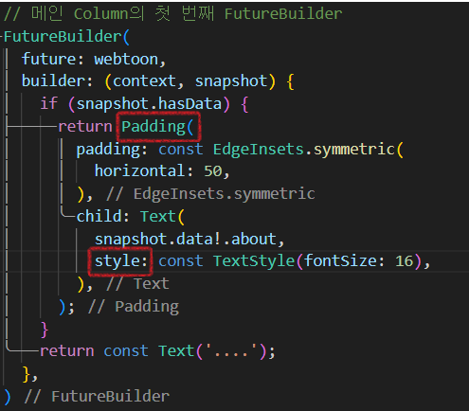The width and height of the screenshot is (469, 411).
Task: Click 'return' before Padding
Action: pos(85,127)
